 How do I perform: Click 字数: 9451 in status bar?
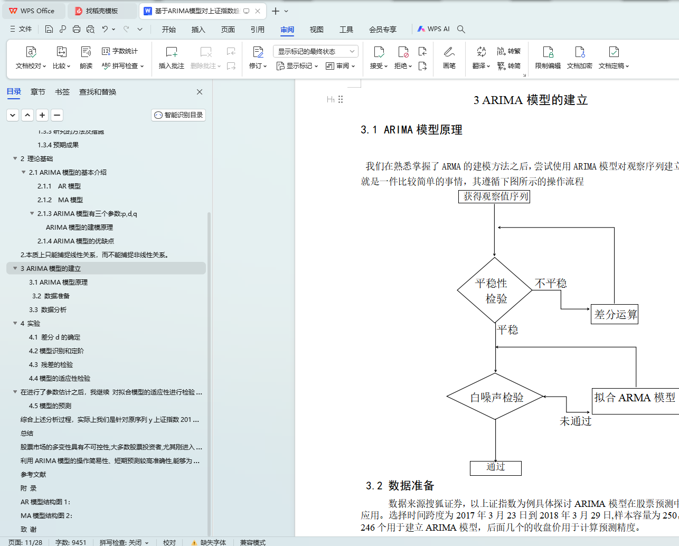(x=71, y=542)
